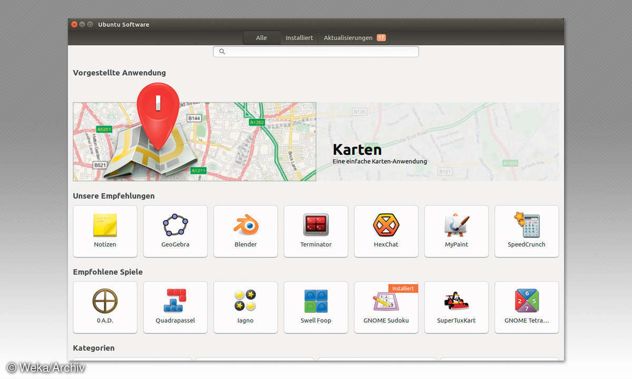
Task: Switch to the Installiert tab
Action: click(299, 38)
